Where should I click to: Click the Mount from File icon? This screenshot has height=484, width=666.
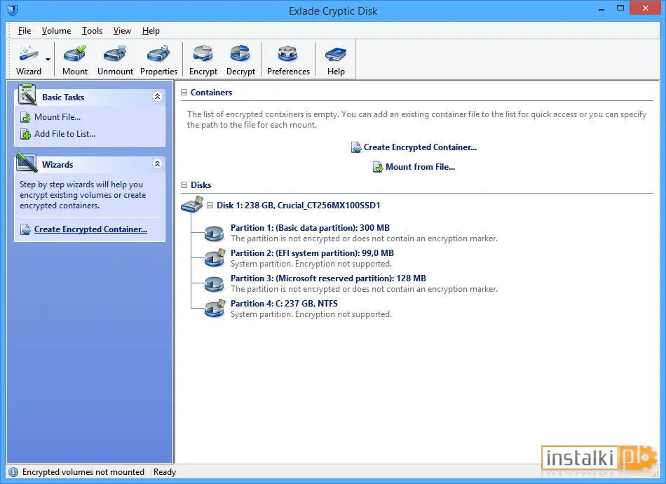point(378,167)
